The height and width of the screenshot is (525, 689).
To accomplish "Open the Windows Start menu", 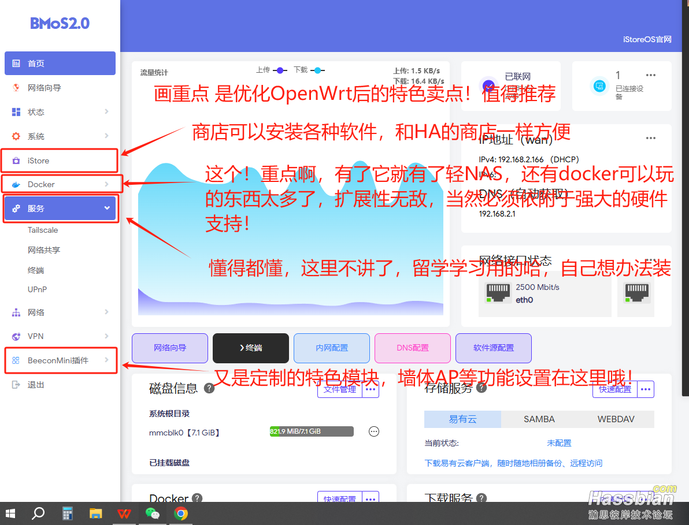I will pyautogui.click(x=10, y=513).
